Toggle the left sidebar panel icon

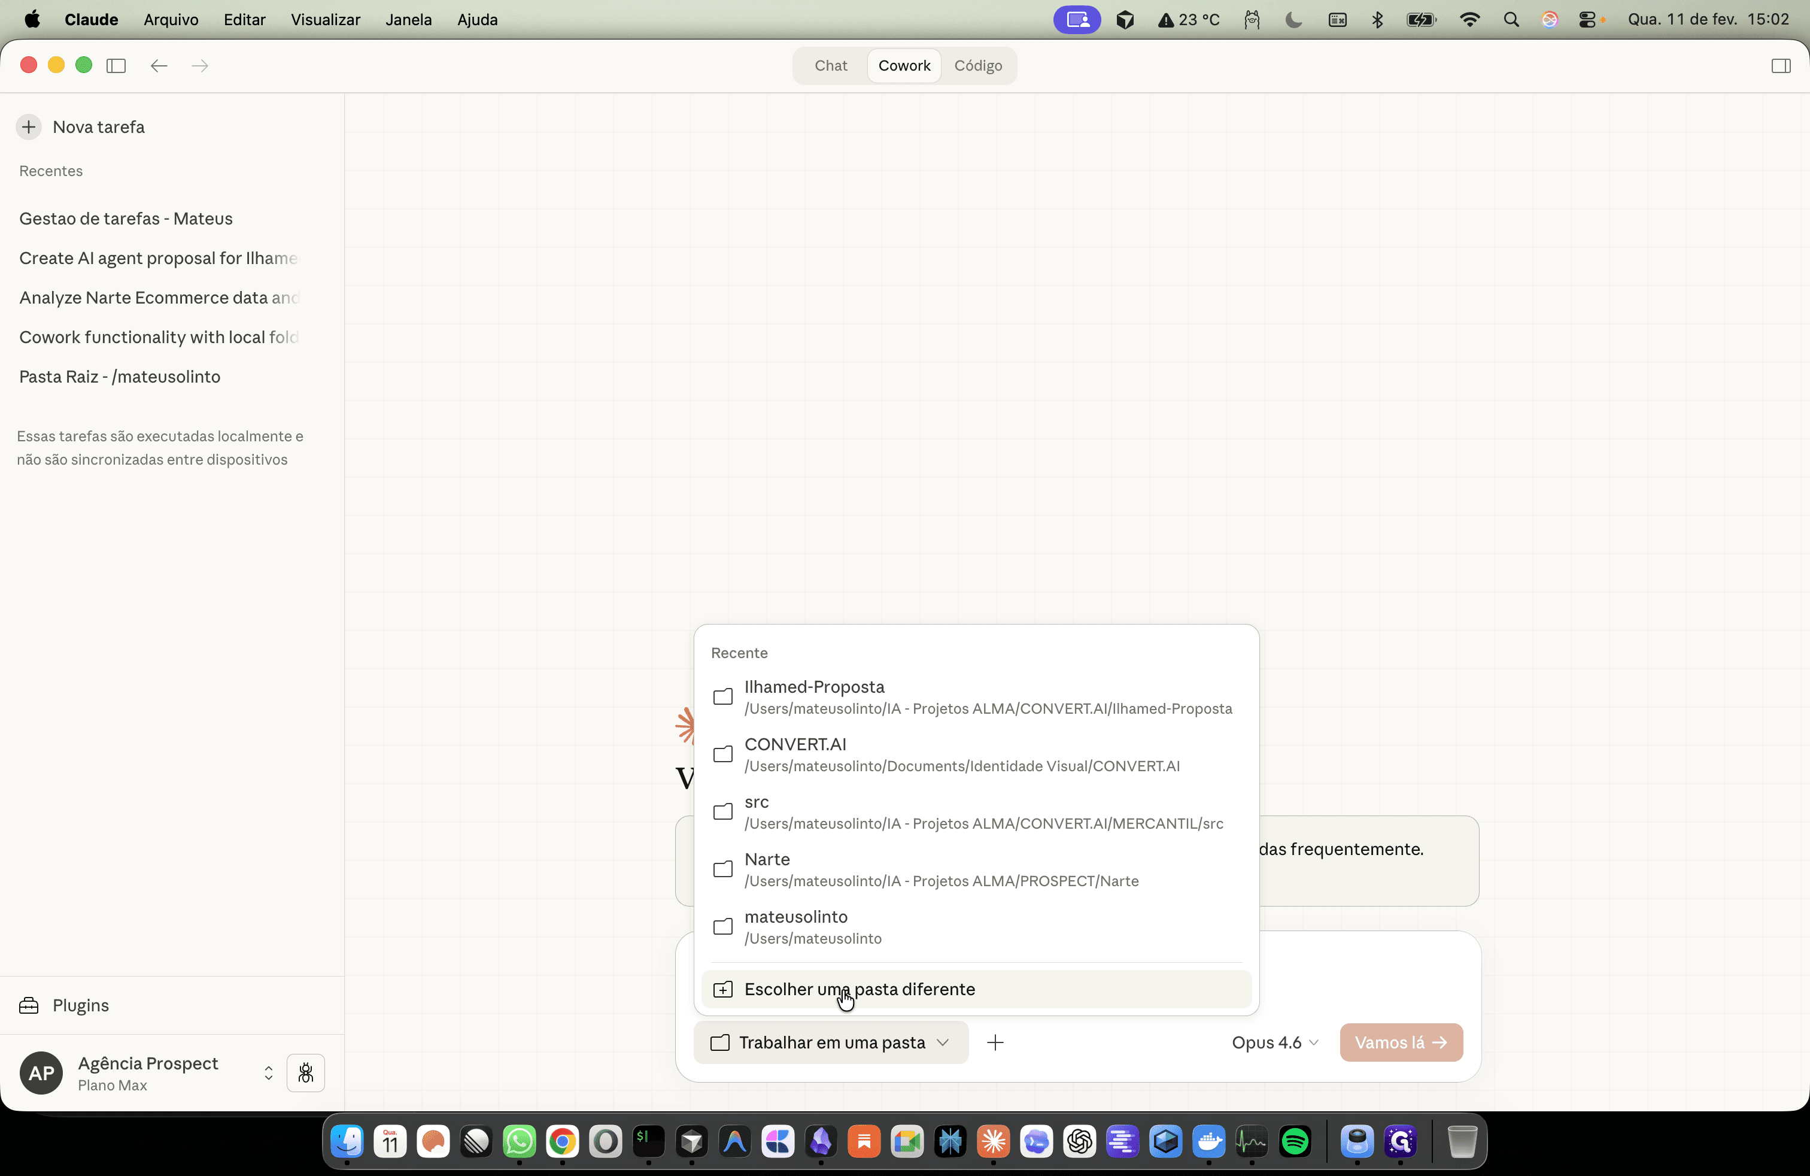[116, 65]
